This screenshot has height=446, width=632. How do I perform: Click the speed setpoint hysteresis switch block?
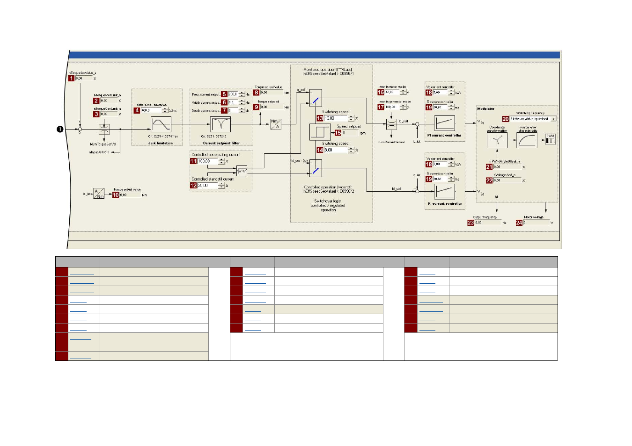[x=320, y=132]
